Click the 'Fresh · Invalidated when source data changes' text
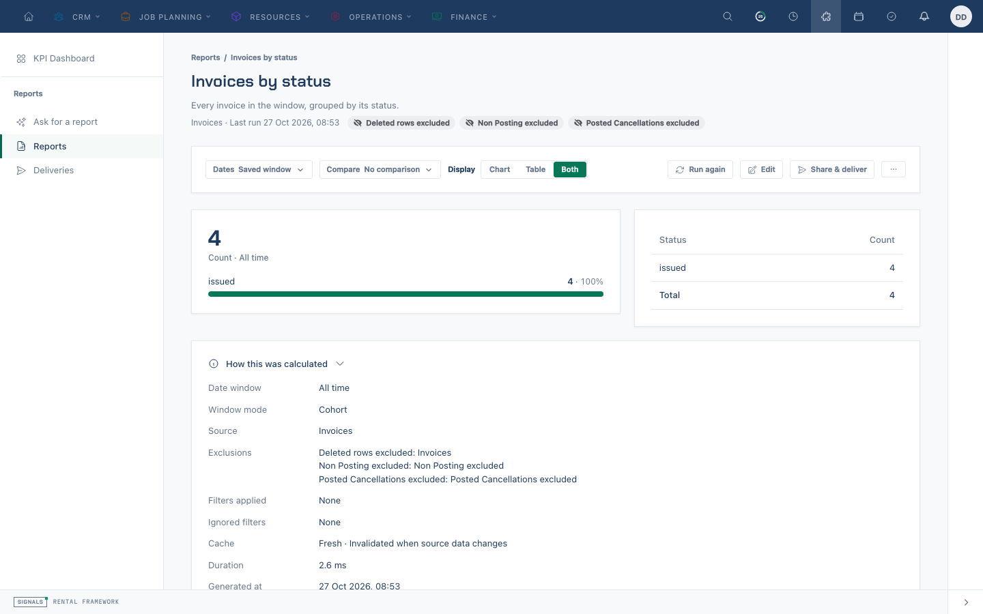Viewport: 983px width, 614px height. (x=413, y=544)
